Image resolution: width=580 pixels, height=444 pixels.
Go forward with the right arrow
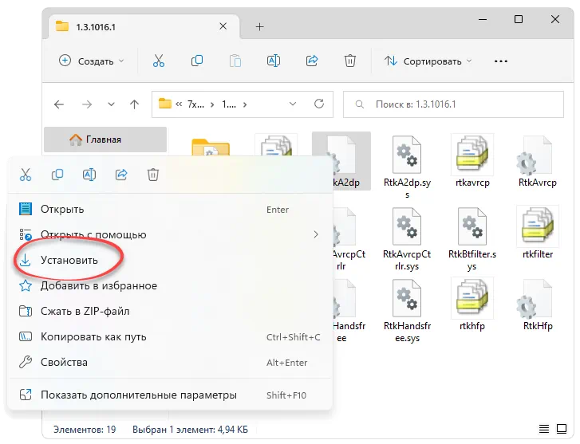[86, 104]
